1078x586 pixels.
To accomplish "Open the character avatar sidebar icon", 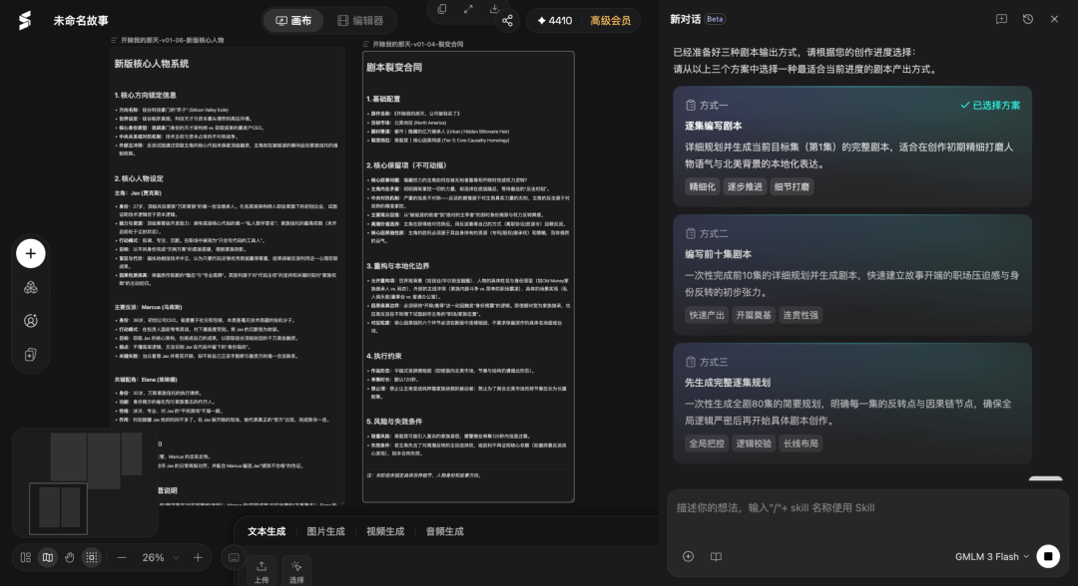I will coord(31,321).
